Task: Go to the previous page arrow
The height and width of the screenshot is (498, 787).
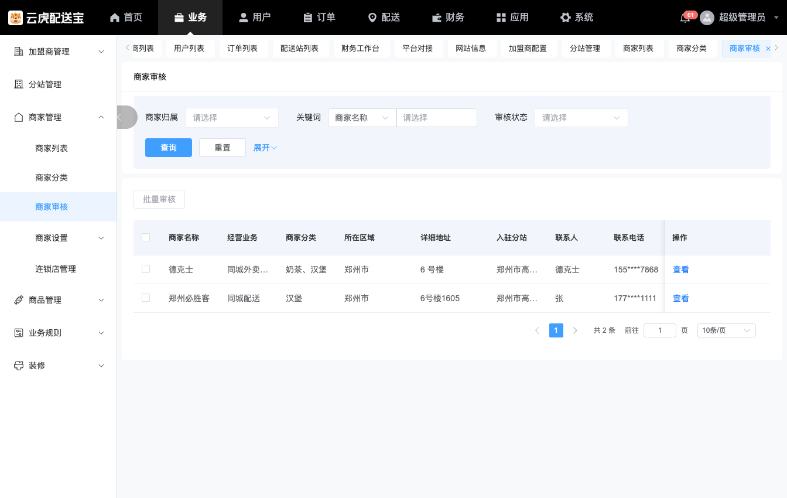Action: click(x=537, y=330)
